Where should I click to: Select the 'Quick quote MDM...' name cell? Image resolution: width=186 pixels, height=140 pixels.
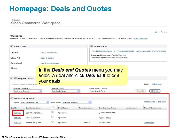pos(34,118)
